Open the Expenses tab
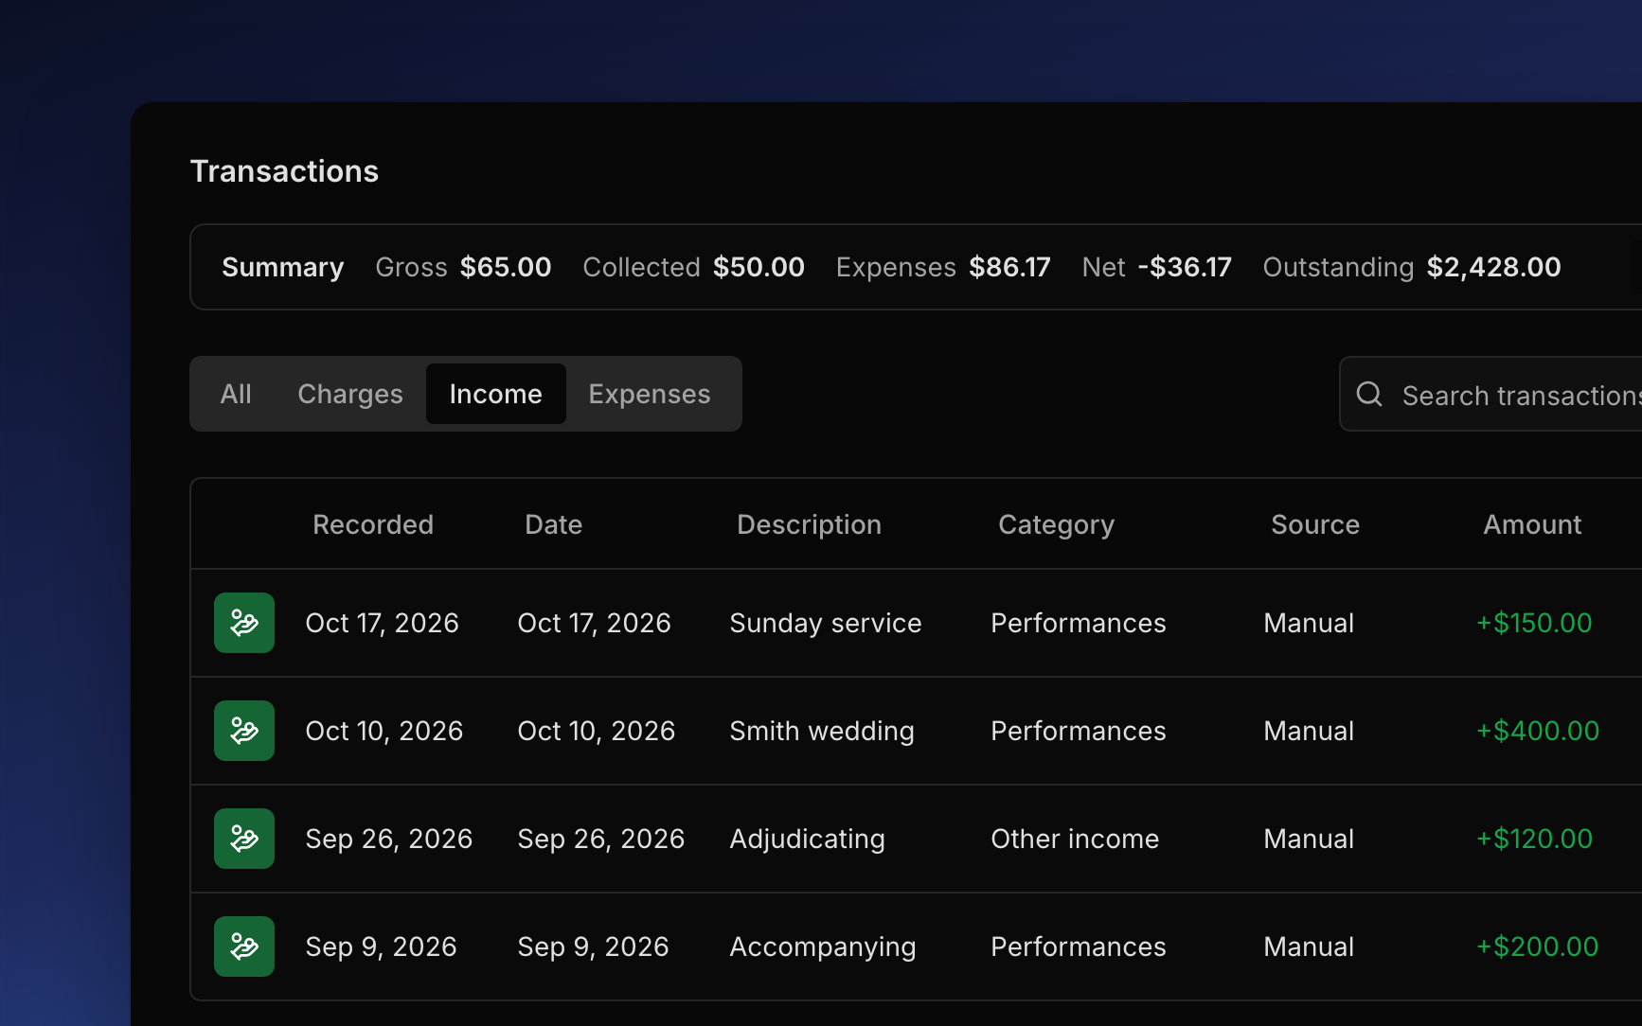 tap(650, 394)
